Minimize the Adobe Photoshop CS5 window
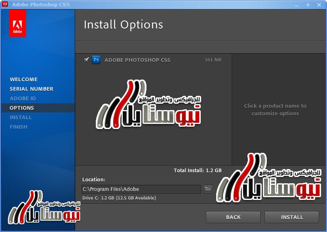327x232 pixels. coord(297,5)
